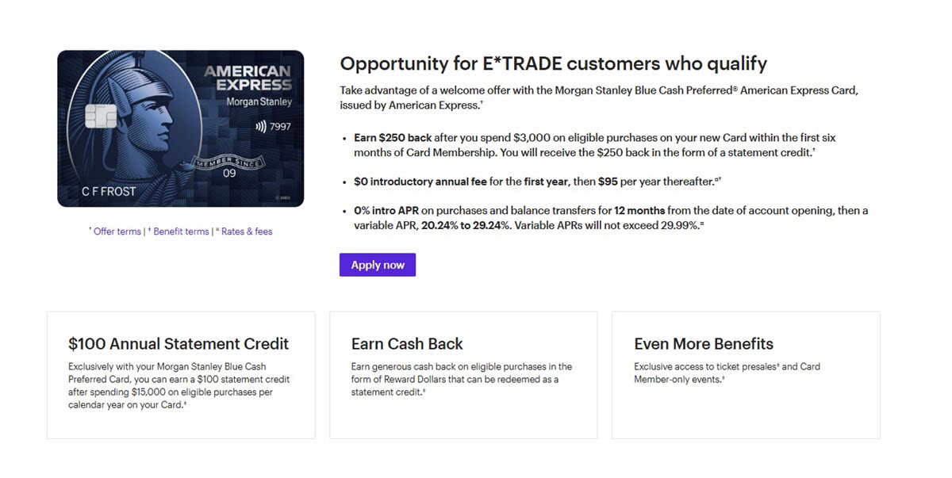Open the Rates & fees link

[244, 231]
